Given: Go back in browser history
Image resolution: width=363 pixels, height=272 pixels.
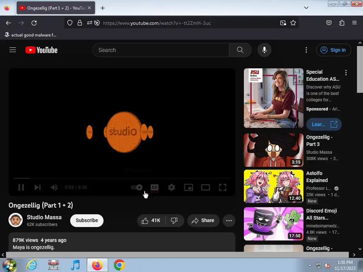Looking at the screenshot, I should (x=9, y=23).
